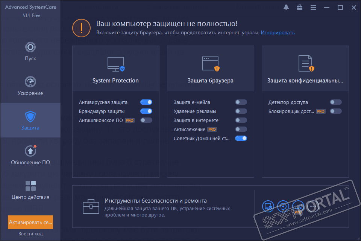Screen dimensions: 361x241
Task: Click the Инструменты безопасности и ремонта heading
Action: pos(156,201)
